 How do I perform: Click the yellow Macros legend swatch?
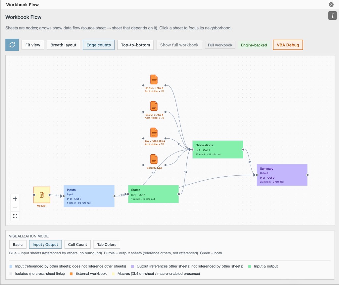point(113,274)
